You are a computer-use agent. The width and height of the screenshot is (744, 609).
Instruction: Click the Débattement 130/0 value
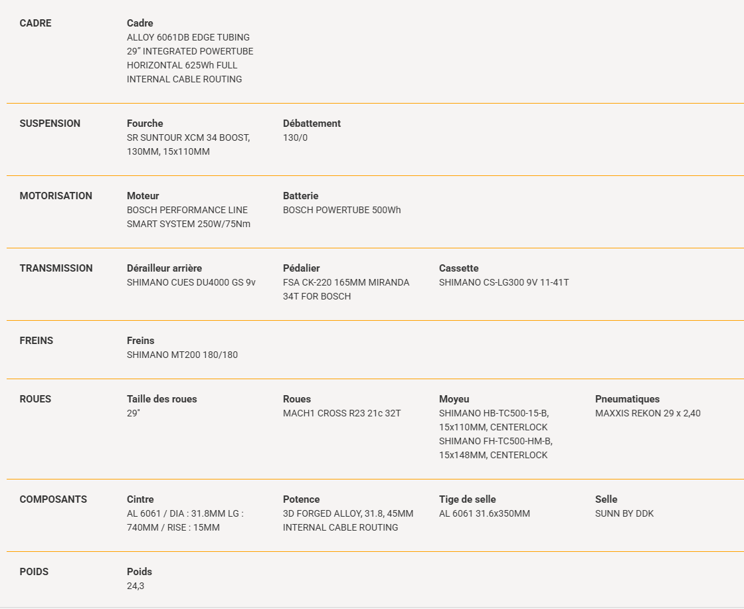tap(295, 137)
